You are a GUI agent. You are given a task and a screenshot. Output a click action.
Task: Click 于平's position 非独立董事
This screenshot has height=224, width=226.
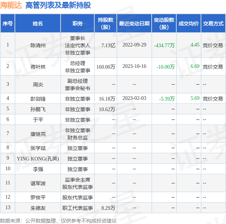click(78, 120)
